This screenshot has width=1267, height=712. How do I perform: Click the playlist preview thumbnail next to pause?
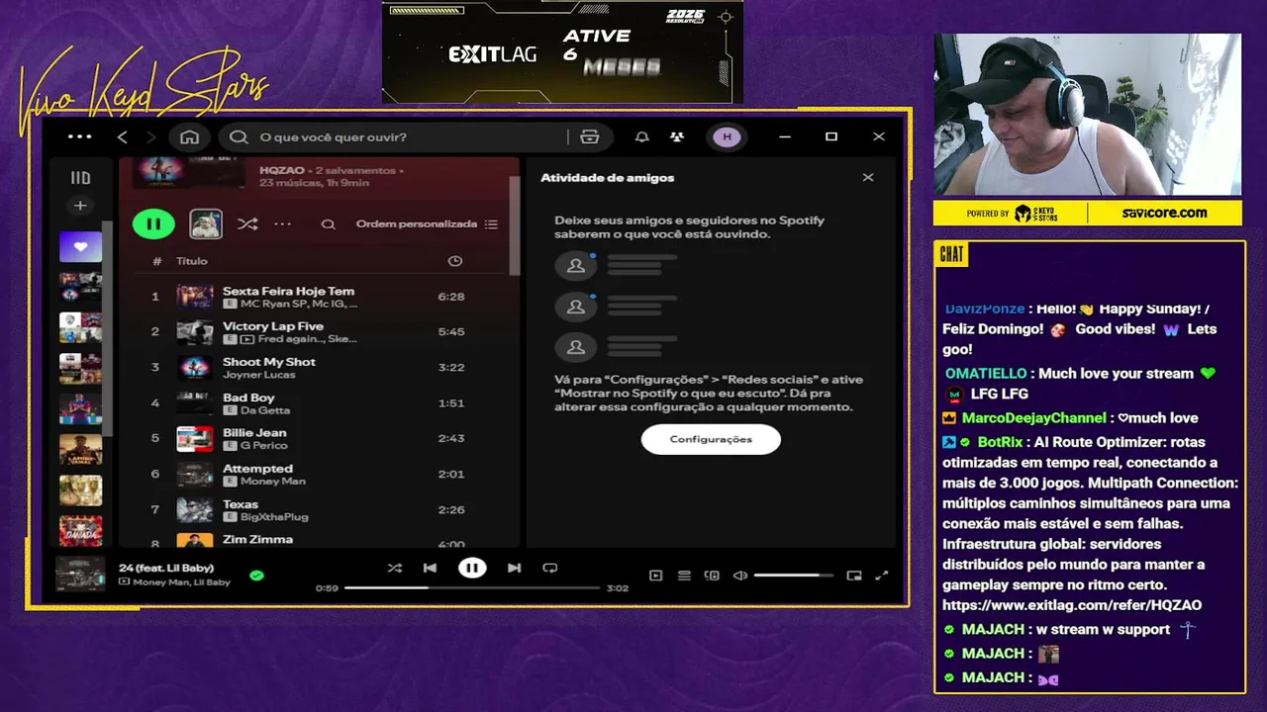point(206,223)
